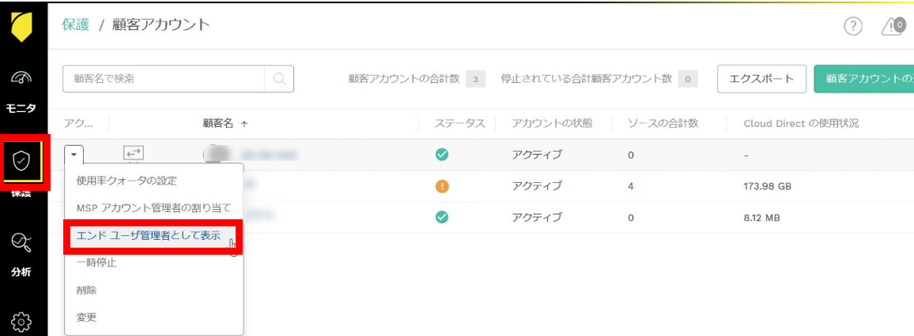This screenshot has height=336, width=914.
Task: Click the orange warning status icon
Action: pos(443,186)
